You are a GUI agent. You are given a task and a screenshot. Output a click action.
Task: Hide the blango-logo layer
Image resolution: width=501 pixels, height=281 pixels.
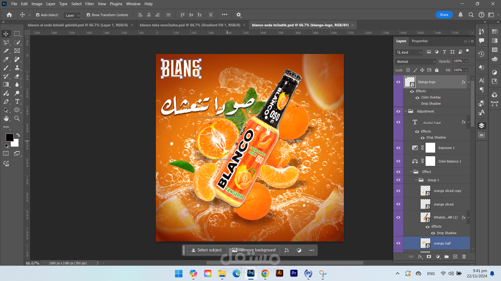click(398, 82)
